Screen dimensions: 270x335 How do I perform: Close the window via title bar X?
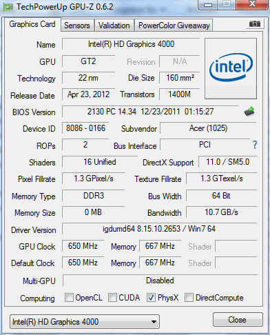coord(252,4)
